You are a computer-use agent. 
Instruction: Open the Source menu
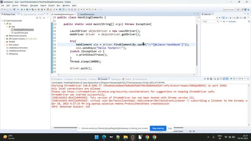point(15,5)
